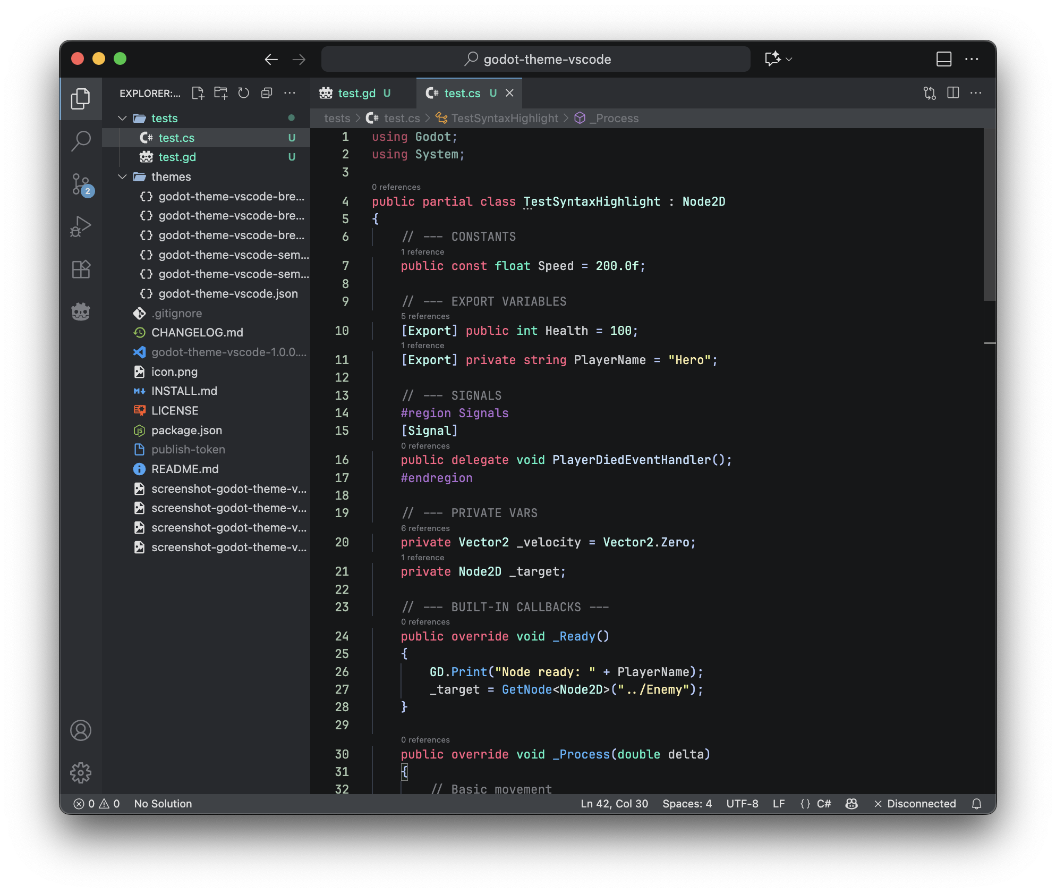Collapse all folders in Explorer
Viewport: 1056px width, 893px height.
pos(267,93)
